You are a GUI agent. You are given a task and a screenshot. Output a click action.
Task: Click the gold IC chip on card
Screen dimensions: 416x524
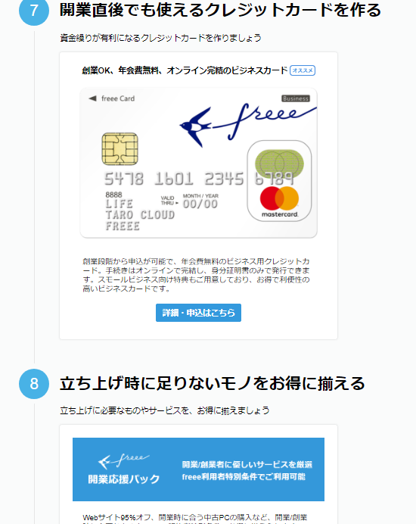[120, 148]
